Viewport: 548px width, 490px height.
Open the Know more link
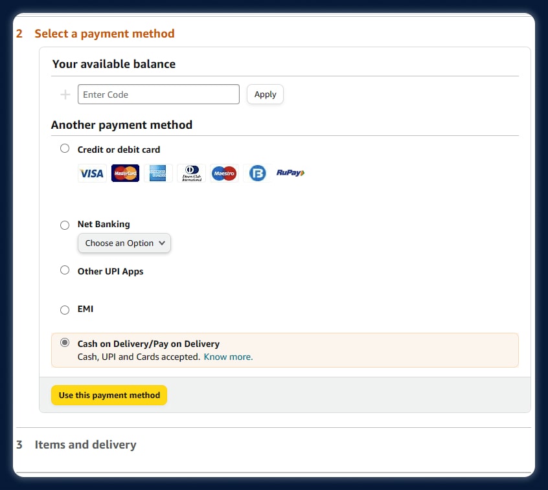point(228,357)
